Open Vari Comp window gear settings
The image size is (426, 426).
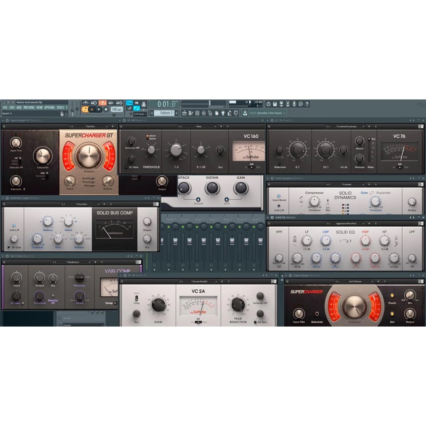(x=7, y=256)
